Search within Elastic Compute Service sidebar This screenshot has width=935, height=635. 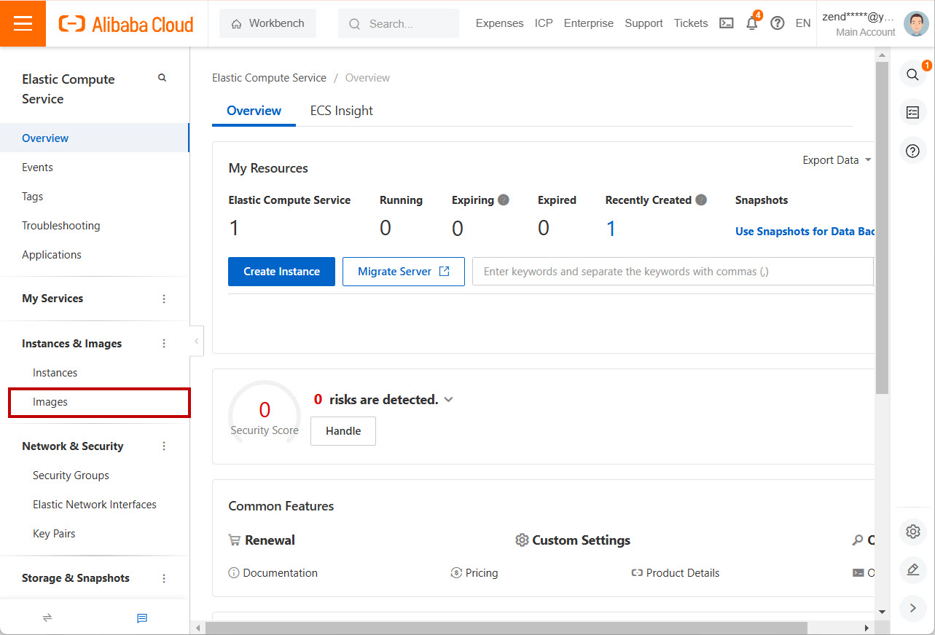(162, 78)
